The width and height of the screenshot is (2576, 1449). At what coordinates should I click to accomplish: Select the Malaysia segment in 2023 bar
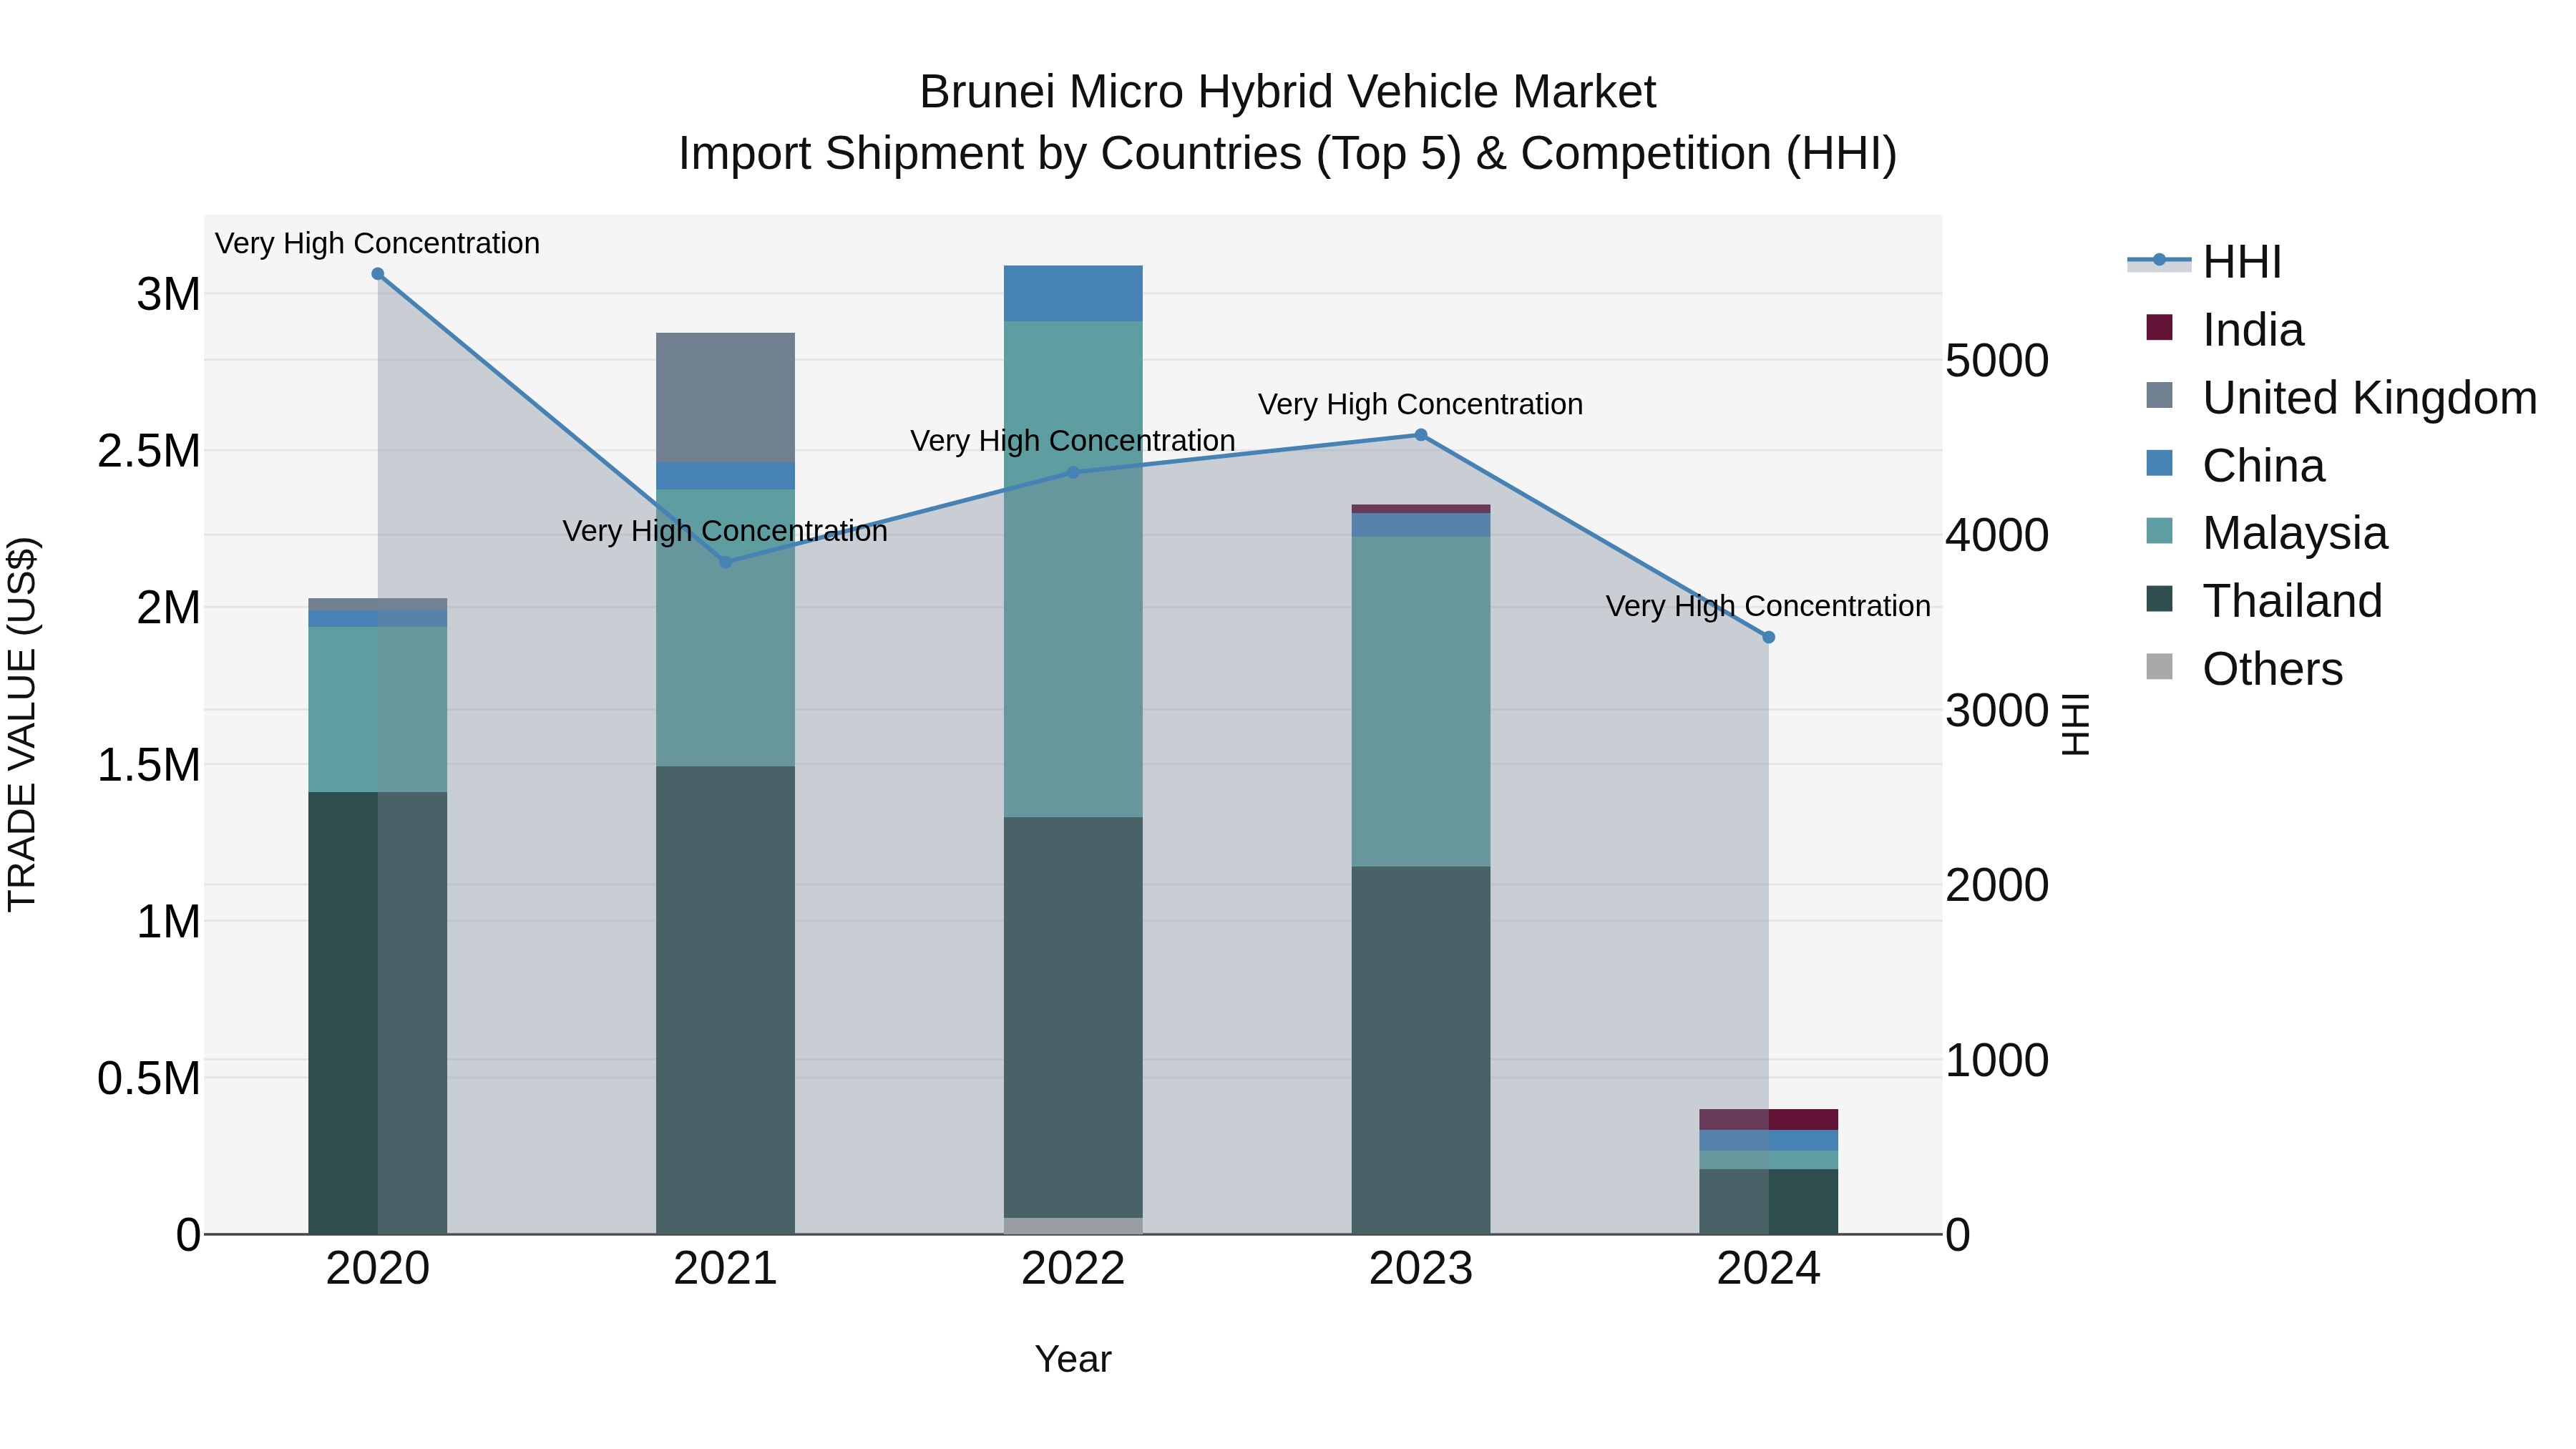pos(1421,702)
